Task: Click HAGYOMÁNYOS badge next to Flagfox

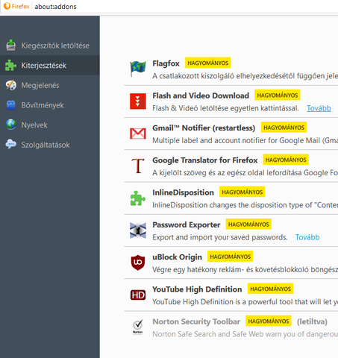Action: pos(208,63)
